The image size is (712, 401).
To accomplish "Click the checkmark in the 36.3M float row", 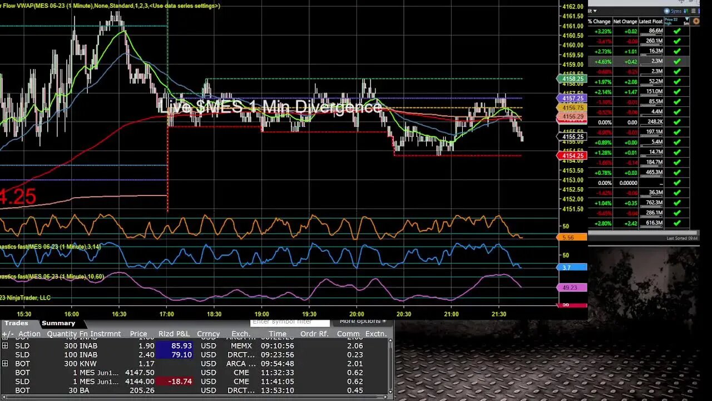I will point(677,193).
